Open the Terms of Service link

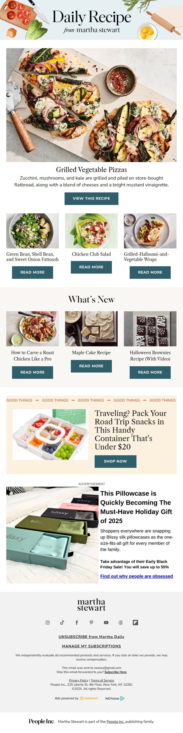[102, 680]
